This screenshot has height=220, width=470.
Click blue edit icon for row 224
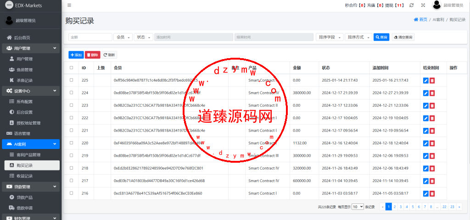[x=425, y=93]
